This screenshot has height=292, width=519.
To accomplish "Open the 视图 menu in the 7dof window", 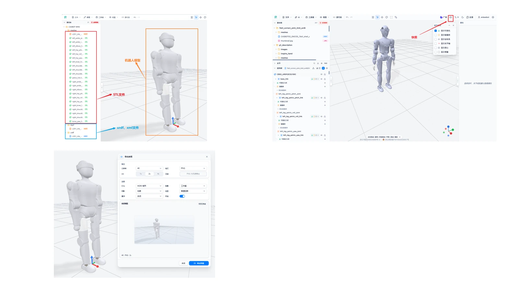I will 324,17.
